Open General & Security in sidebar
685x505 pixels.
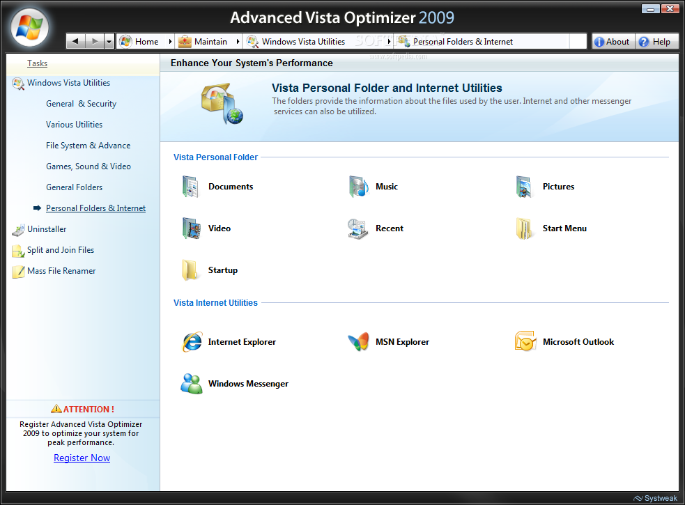[82, 104]
